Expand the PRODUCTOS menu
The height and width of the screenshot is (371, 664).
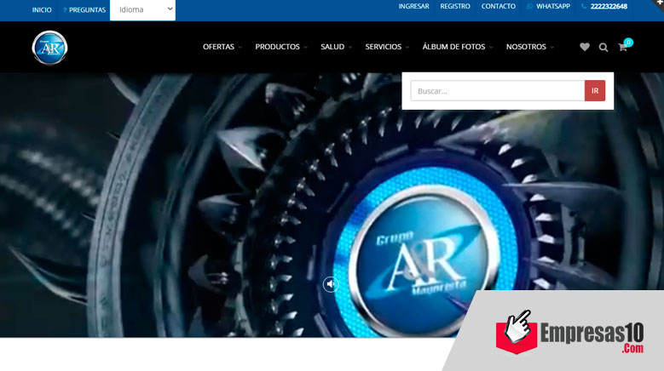tap(280, 47)
